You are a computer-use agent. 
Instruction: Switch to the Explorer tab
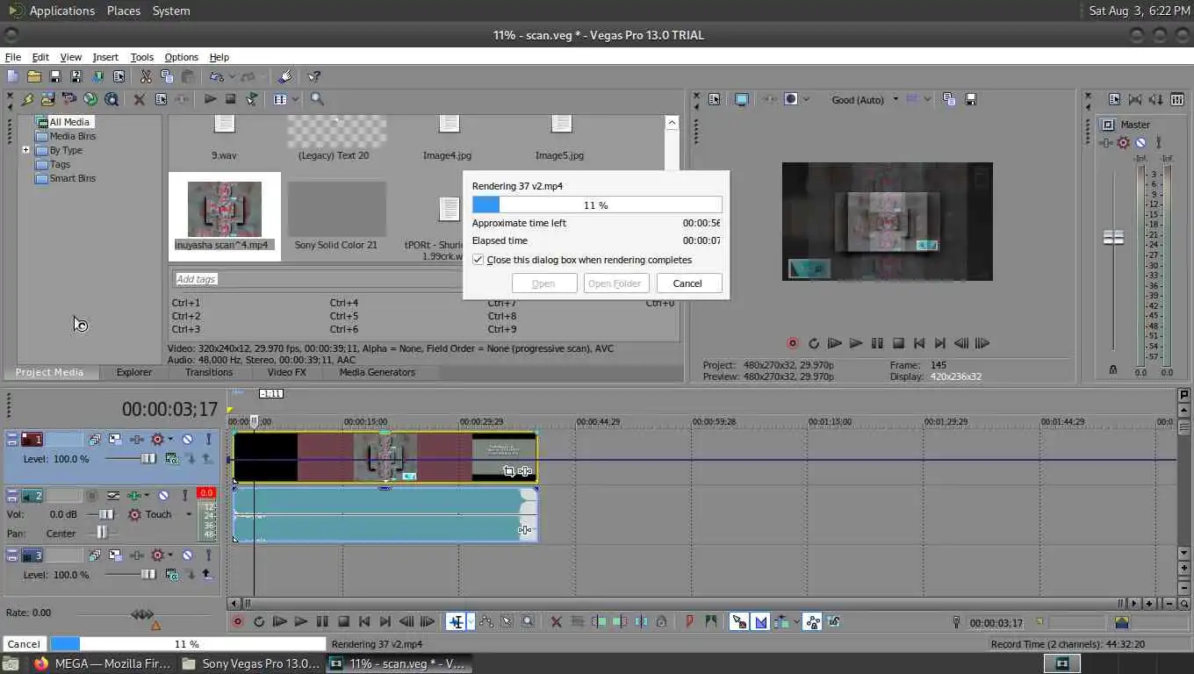pos(134,372)
